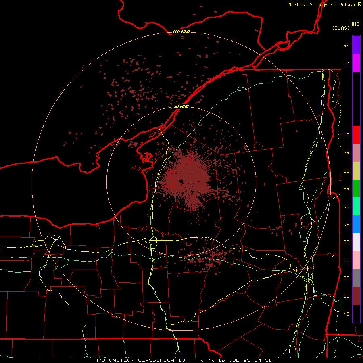Click the UK magenta legend swatch

pyautogui.click(x=356, y=63)
